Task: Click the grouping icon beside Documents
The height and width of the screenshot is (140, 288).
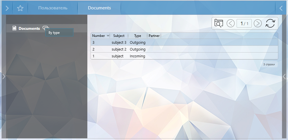Action: [46, 28]
